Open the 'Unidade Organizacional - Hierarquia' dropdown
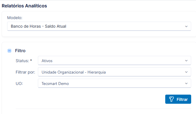 pos(114,72)
